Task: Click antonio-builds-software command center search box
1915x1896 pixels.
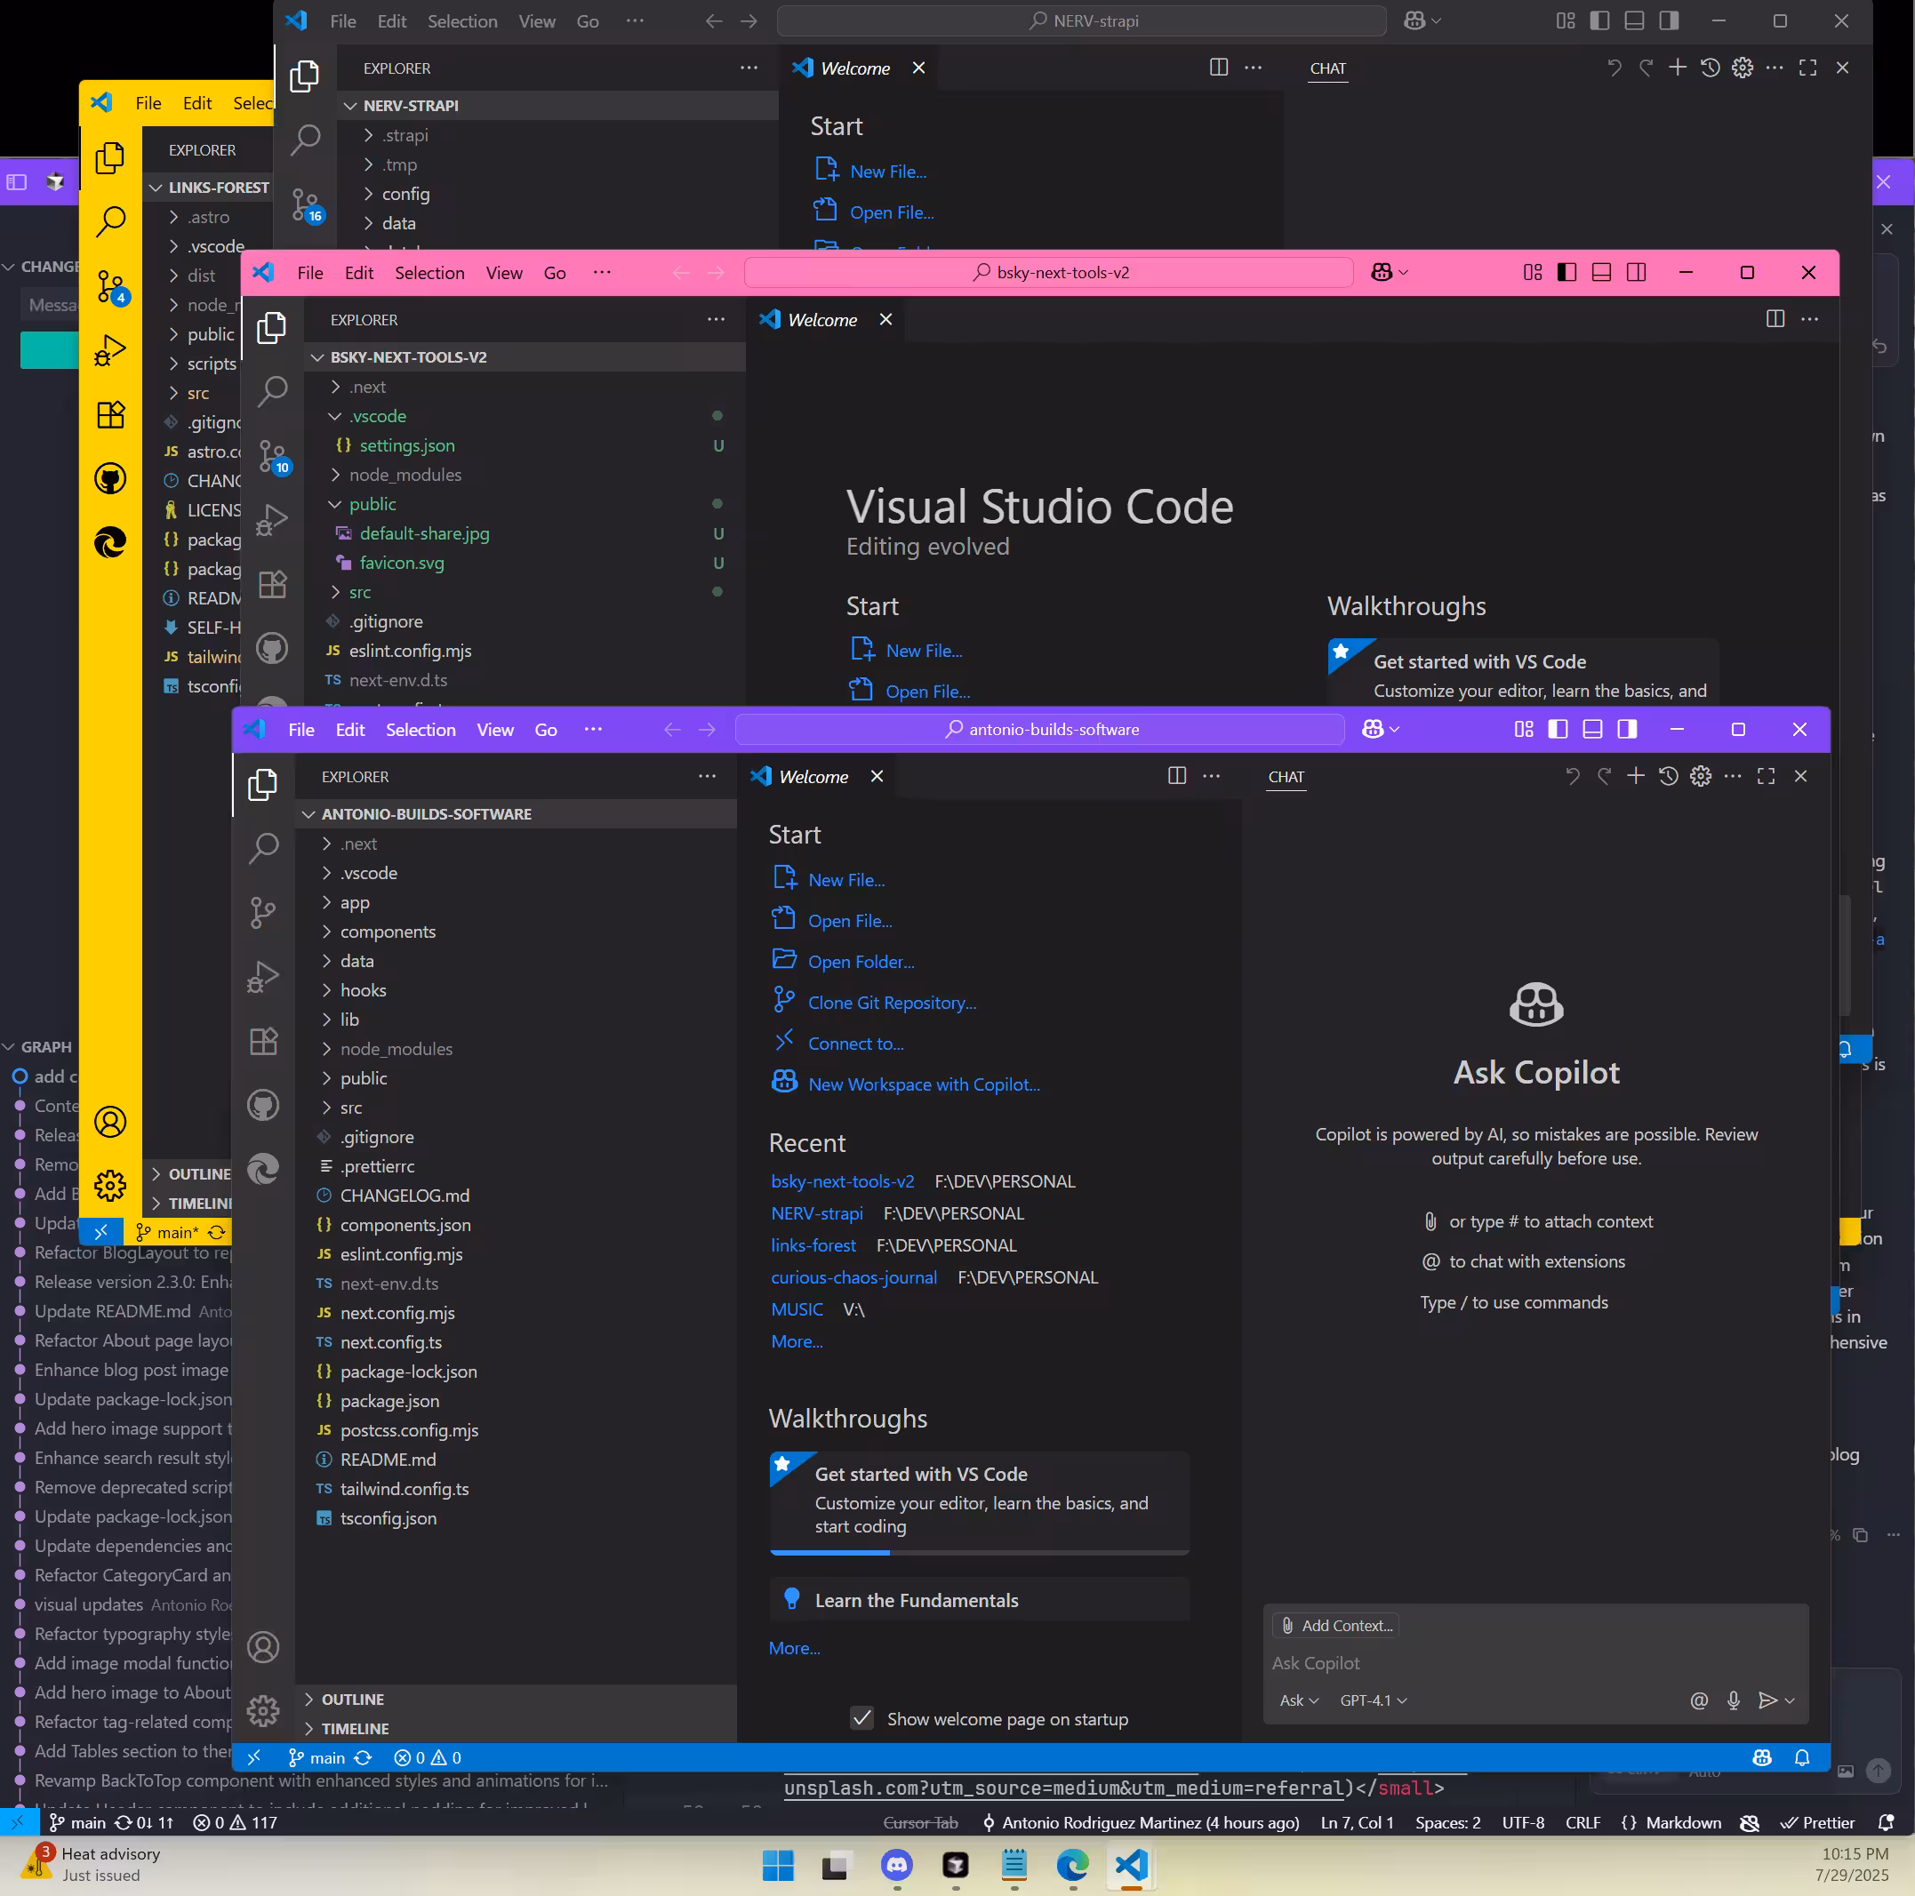Action: tap(1040, 730)
